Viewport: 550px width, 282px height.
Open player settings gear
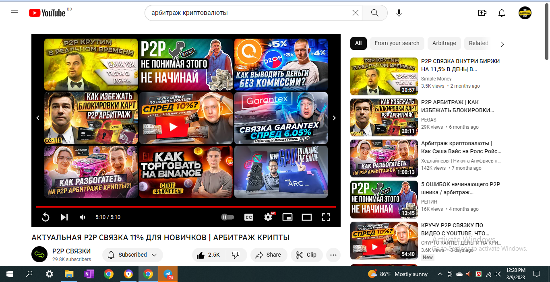pos(269,217)
